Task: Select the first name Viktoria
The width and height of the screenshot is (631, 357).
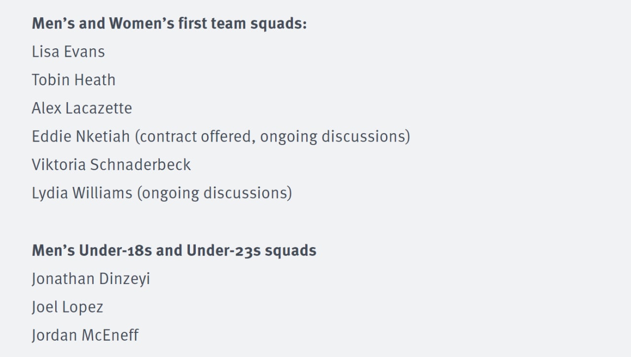Action: 59,165
